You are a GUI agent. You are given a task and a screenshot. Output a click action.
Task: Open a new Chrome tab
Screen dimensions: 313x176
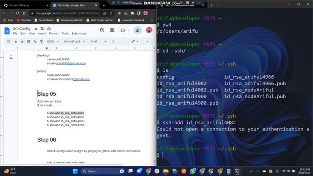104,5
